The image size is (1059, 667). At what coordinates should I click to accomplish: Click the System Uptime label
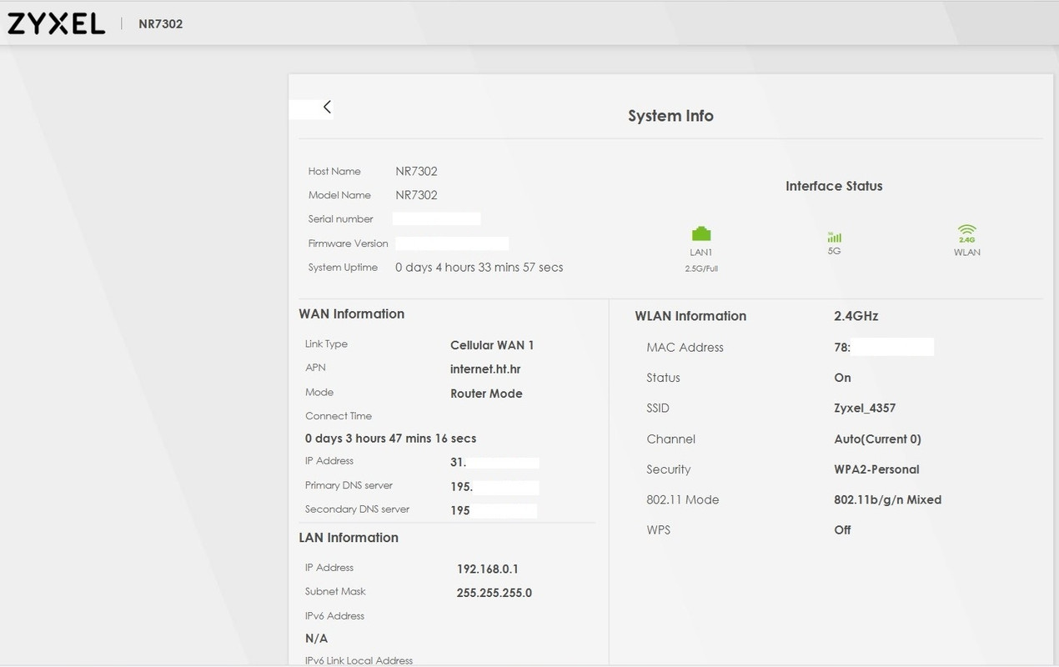click(343, 268)
